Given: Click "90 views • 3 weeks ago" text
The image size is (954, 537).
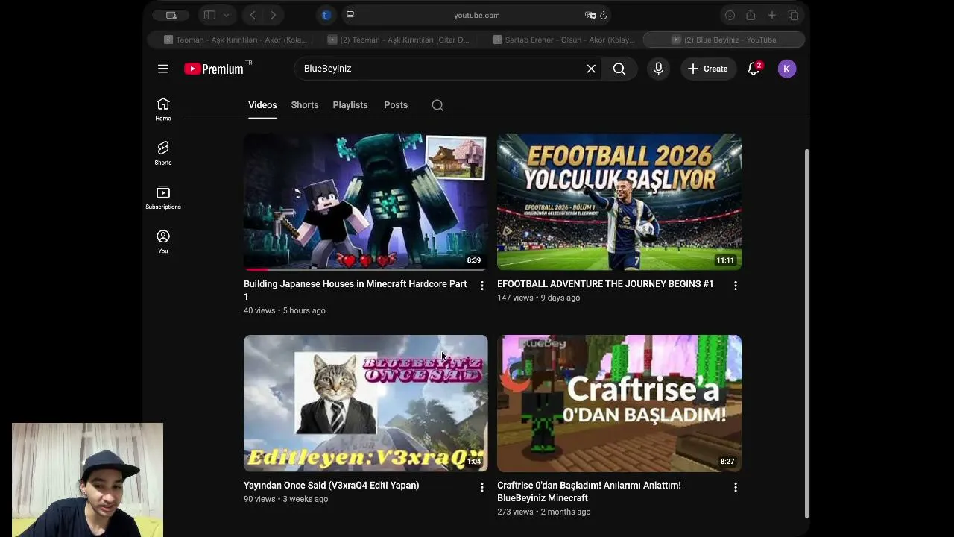Looking at the screenshot, I should (x=285, y=499).
